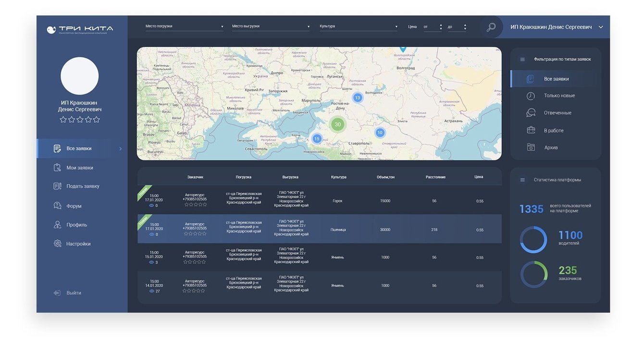
Task: Expand the user account menu chevron
Action: tap(601, 27)
